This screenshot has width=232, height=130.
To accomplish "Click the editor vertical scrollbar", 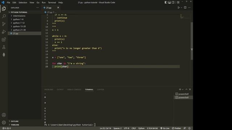I will tap(192, 41).
